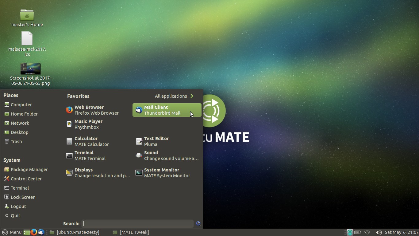
Task: Open Sound volume settings entry
Action: (x=167, y=155)
